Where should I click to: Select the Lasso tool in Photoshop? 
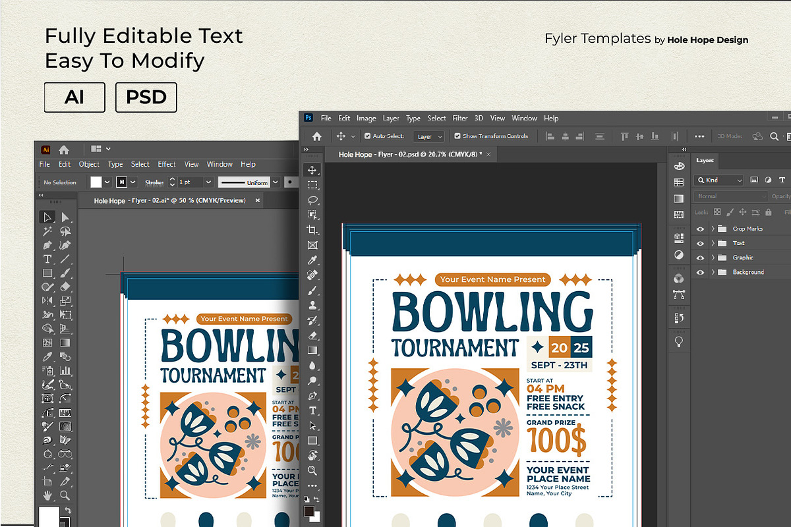(312, 200)
